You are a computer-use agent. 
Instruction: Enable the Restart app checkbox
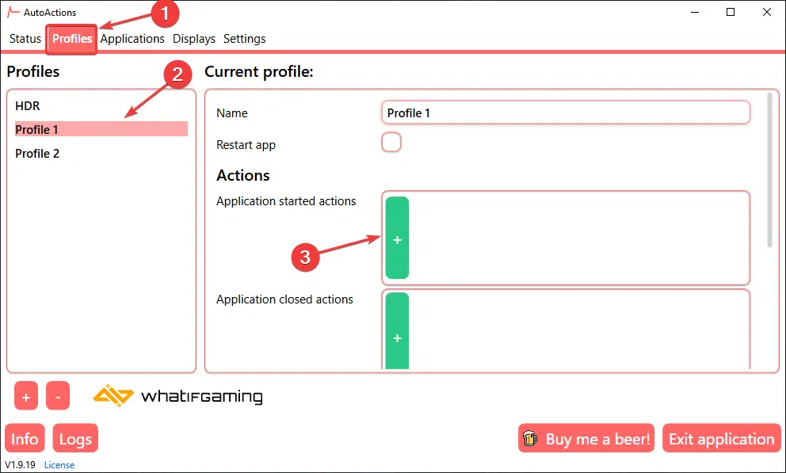click(x=391, y=143)
